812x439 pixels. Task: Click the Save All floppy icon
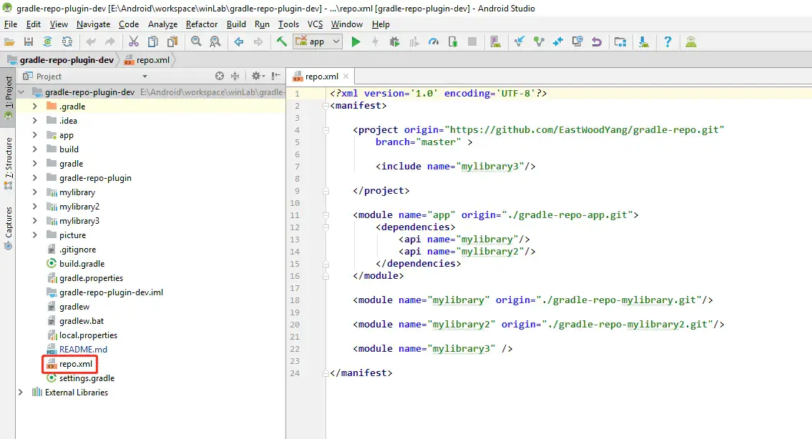click(x=29, y=42)
